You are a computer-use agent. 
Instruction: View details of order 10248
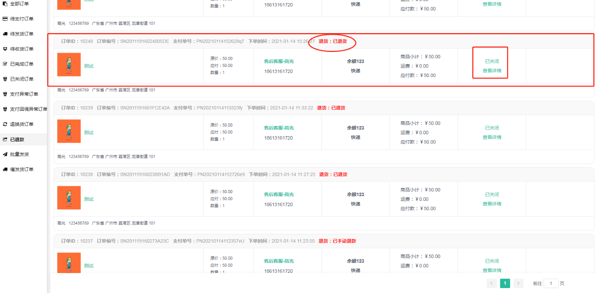[x=492, y=71]
